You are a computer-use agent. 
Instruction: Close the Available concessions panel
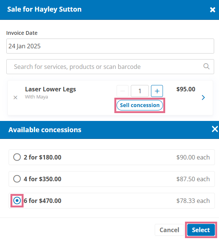[x=215, y=129]
